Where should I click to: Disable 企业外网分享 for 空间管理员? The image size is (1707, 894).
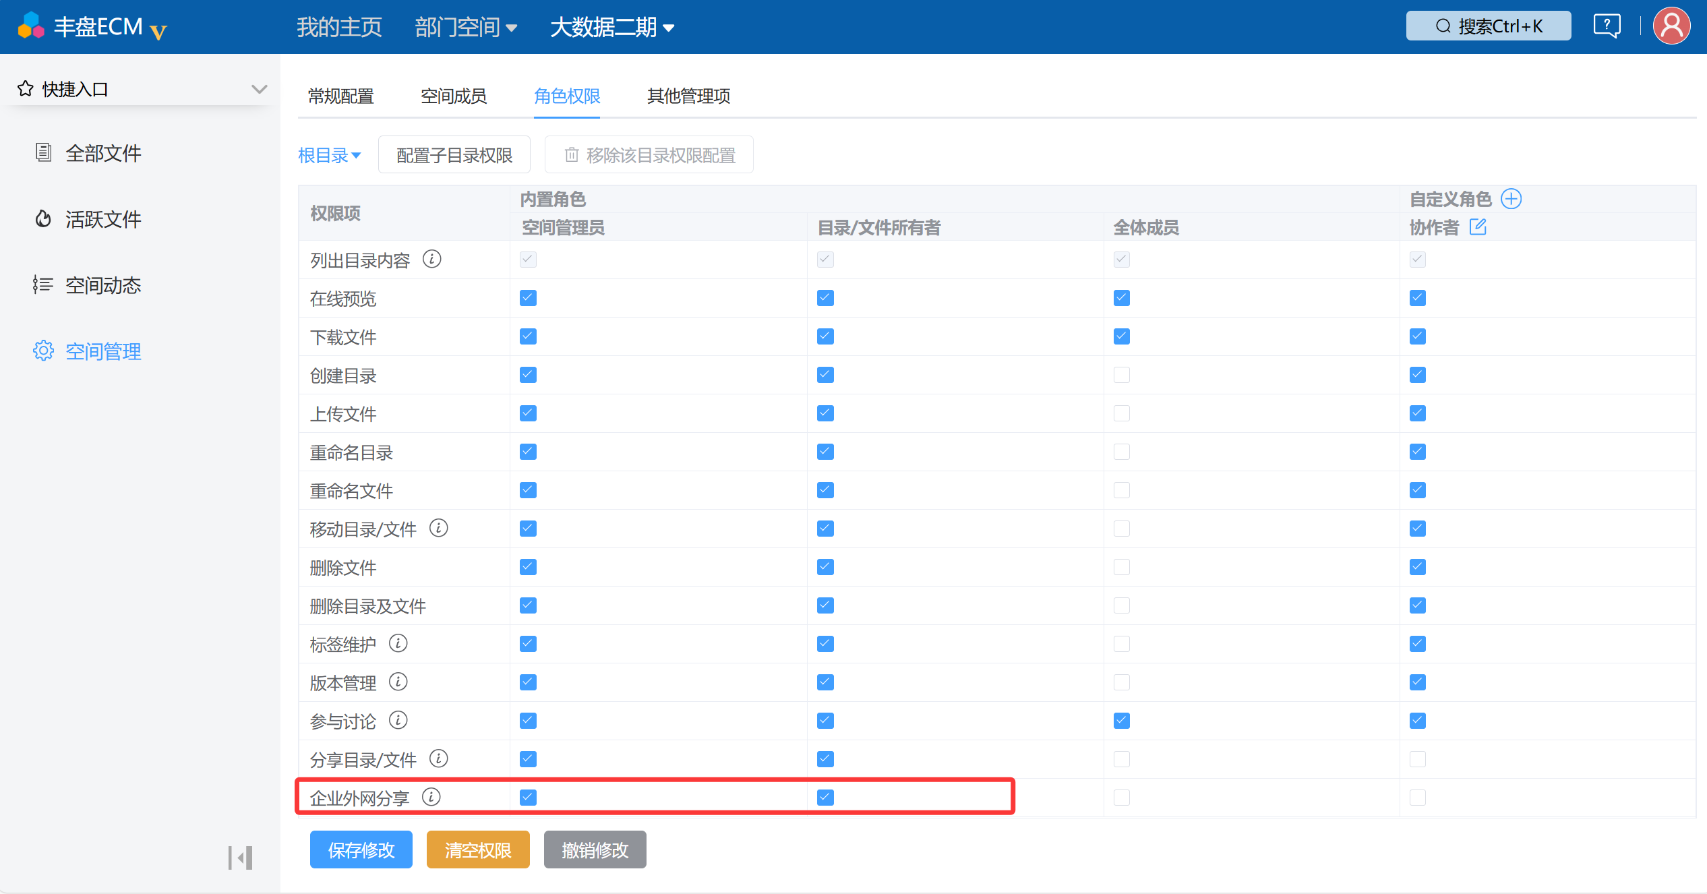[529, 798]
